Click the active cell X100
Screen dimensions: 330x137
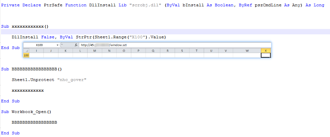tap(265, 55)
